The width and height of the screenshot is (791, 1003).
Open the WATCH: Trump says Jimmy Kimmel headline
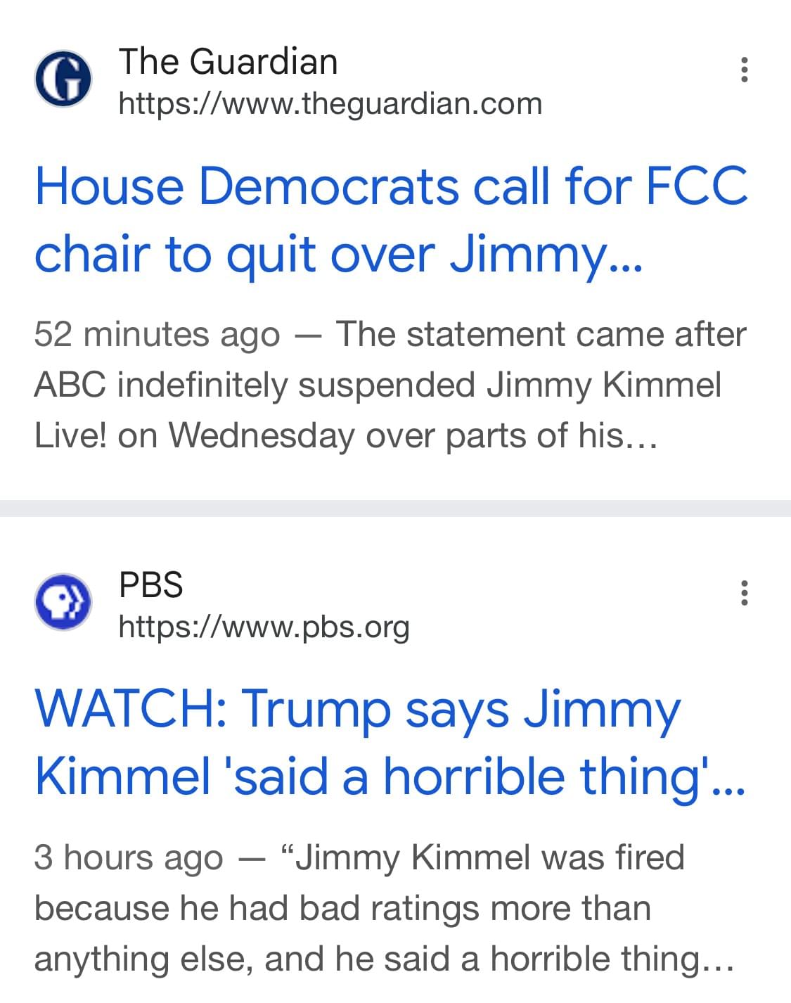coord(390,743)
